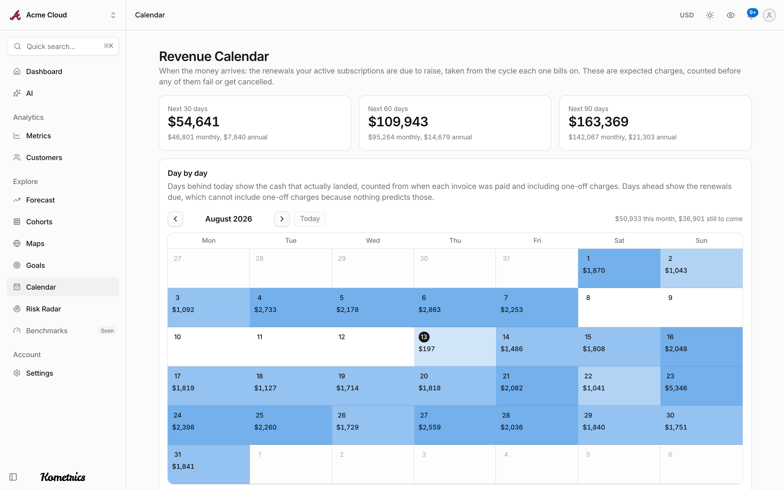Click the Kometrics logo

tap(63, 477)
